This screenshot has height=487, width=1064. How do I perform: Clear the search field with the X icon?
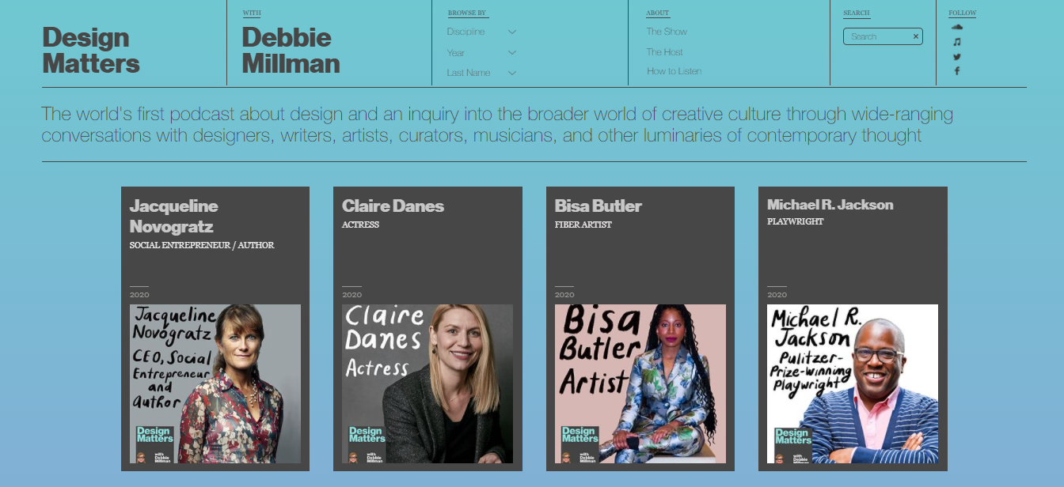coord(915,36)
